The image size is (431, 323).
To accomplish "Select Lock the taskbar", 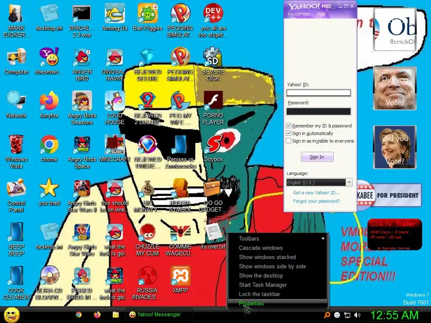I will 278,294.
